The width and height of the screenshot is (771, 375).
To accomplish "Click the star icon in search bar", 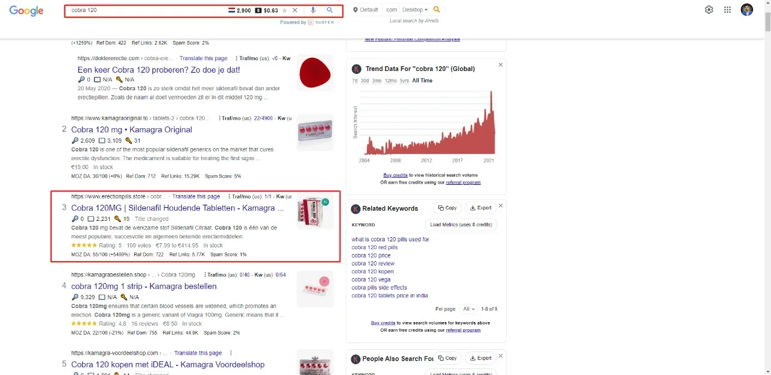I will pos(284,10).
